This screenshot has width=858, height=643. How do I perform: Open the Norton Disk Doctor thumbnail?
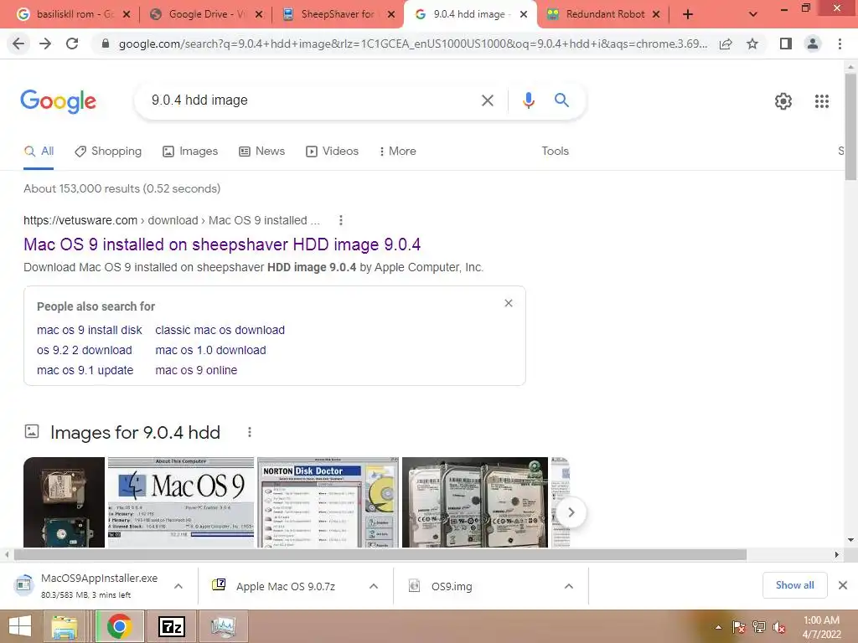[x=328, y=502]
